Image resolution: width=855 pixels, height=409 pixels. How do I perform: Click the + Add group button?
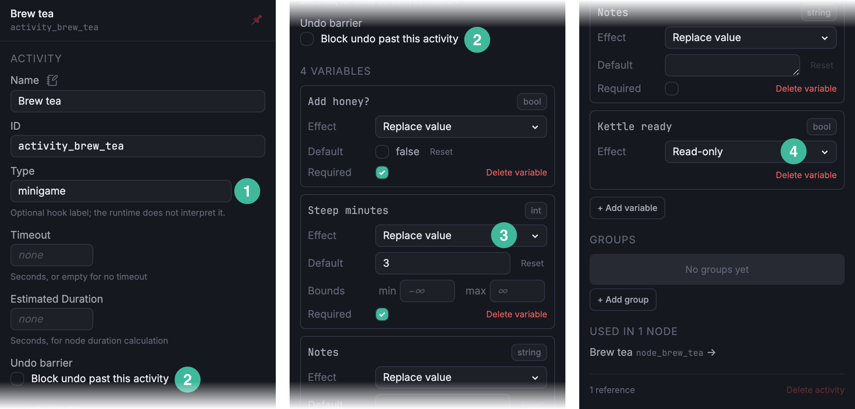pos(623,300)
